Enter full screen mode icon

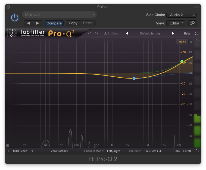[197, 33]
